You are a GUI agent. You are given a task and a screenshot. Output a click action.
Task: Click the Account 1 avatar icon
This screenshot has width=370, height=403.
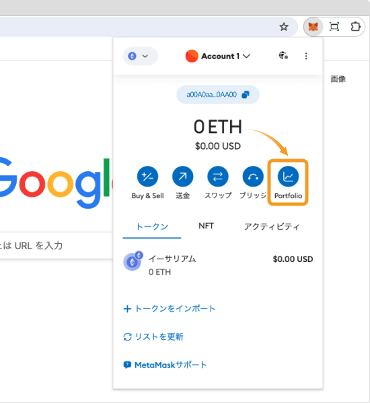pyautogui.click(x=192, y=56)
